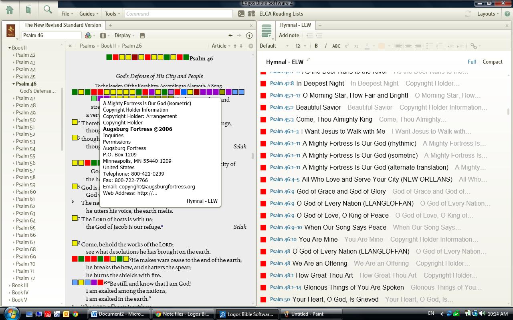Select Psalm 50 in contents tree
513x320 pixels.
coord(26,120)
